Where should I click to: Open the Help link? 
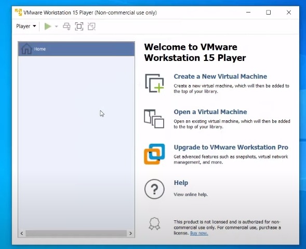click(181, 183)
